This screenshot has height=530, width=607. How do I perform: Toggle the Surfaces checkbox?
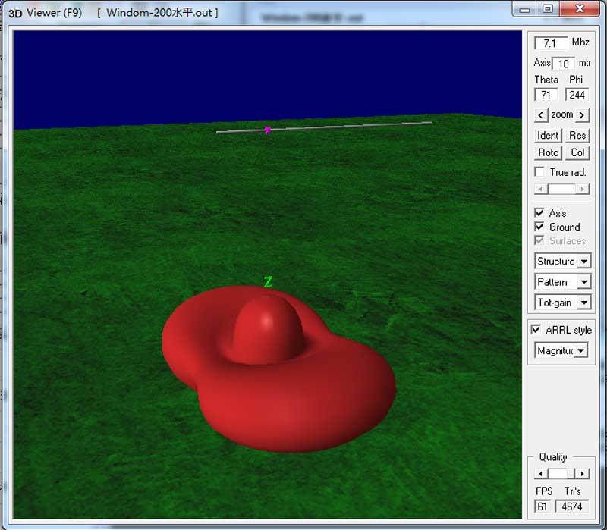[x=539, y=240]
